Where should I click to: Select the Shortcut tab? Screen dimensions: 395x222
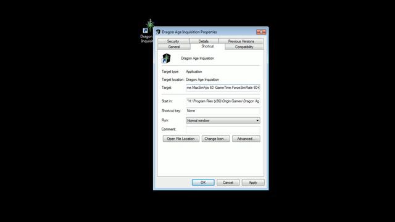207,46
